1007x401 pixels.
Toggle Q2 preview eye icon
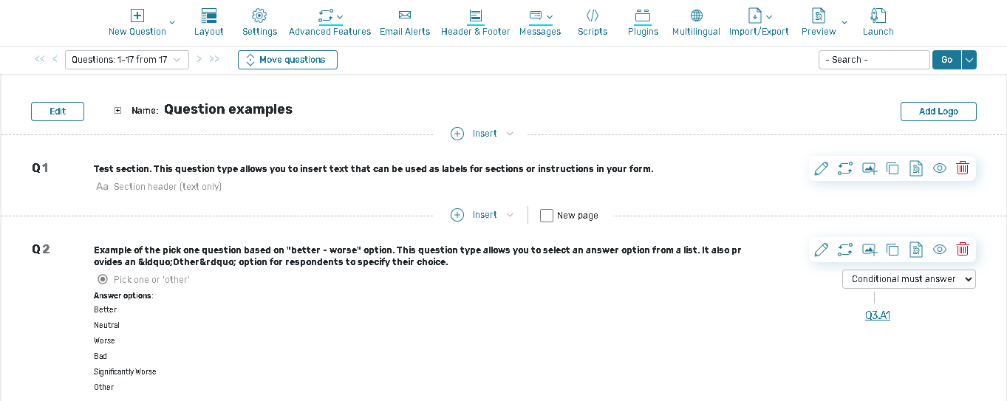coord(939,250)
